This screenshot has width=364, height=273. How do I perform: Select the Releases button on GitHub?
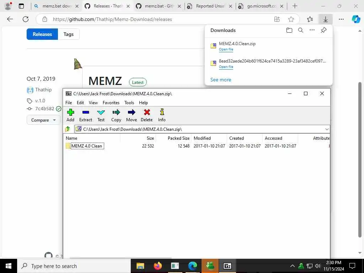click(x=42, y=34)
